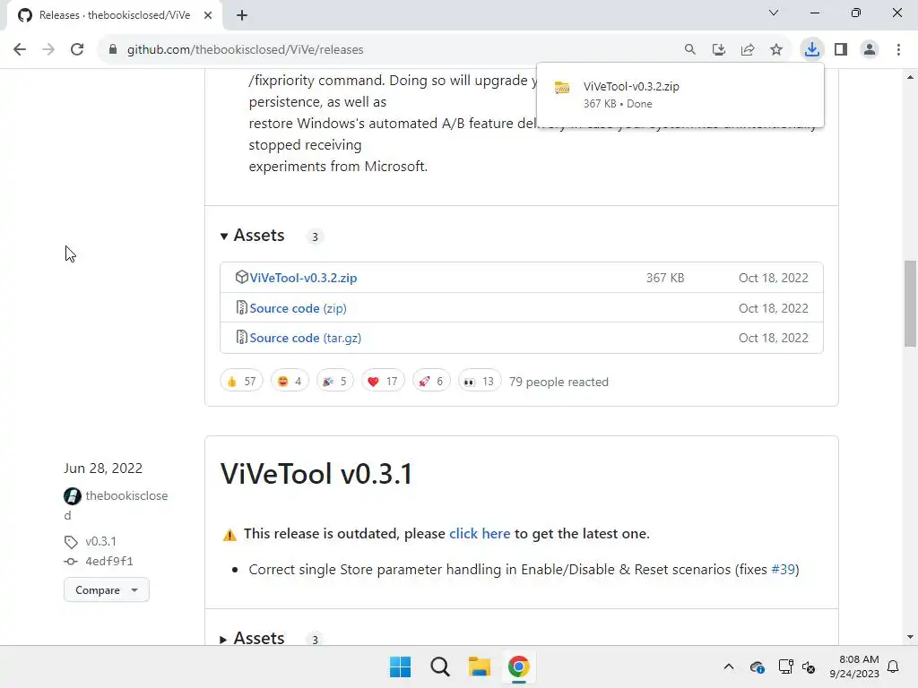918x688 pixels.
Task: Click the page vertical scrollbar thumb
Action: pyautogui.click(x=910, y=303)
